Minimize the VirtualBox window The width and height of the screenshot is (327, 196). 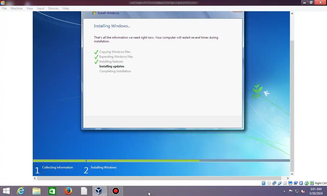coord(304,3)
